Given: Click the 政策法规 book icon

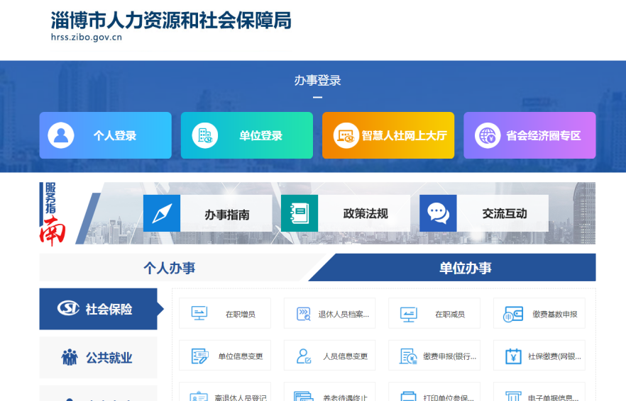Looking at the screenshot, I should point(300,213).
